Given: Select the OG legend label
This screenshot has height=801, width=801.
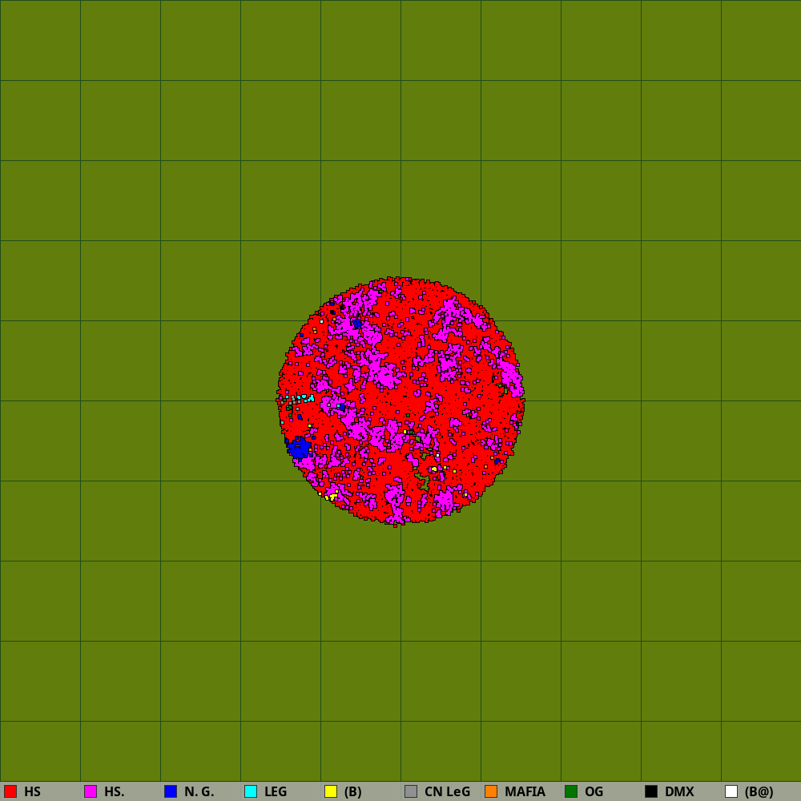Looking at the screenshot, I should 594,792.
